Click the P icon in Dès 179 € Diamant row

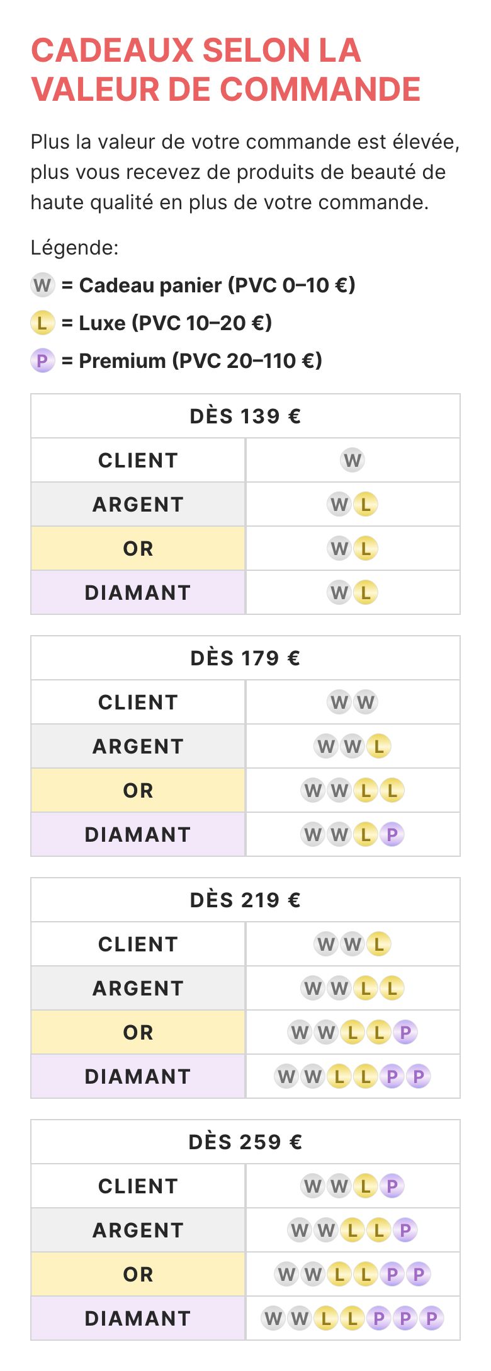coord(392,835)
